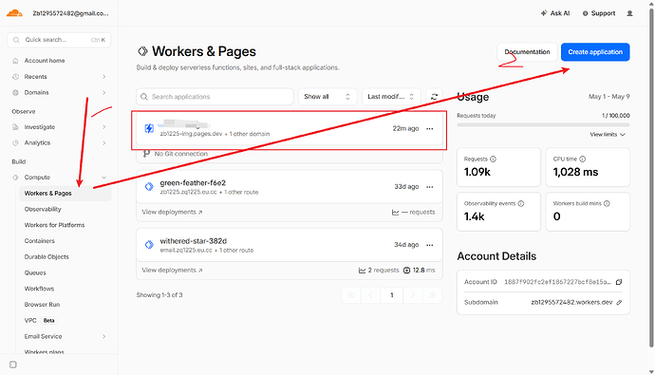
Task: Expand the Recents submenu chevron
Action: 104,77
